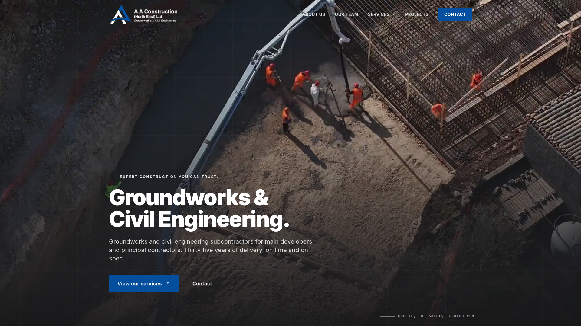The image size is (581, 326).
Task: Click the arrow icon in View our services
Action: click(168, 283)
